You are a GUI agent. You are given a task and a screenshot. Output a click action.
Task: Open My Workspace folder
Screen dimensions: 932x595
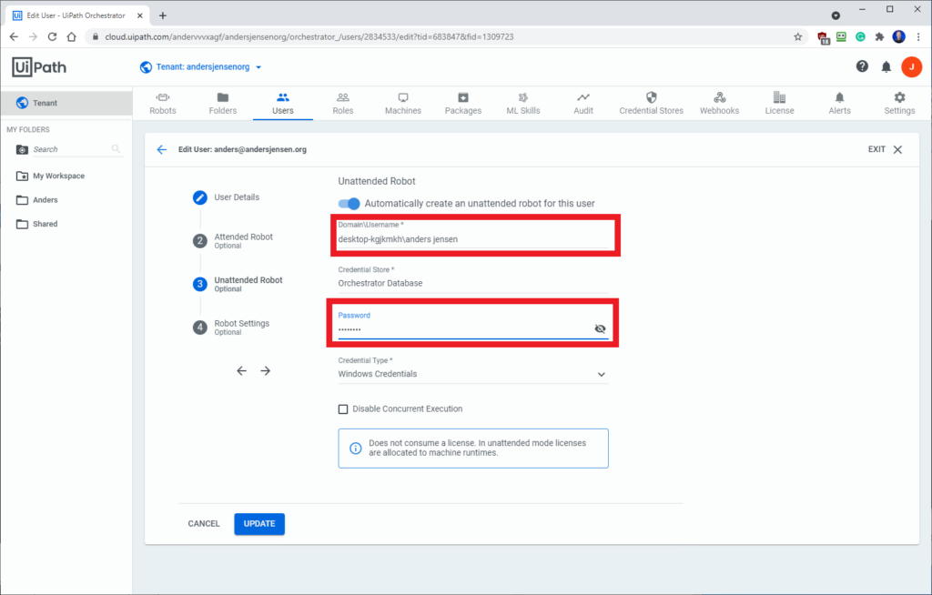pyautogui.click(x=58, y=176)
